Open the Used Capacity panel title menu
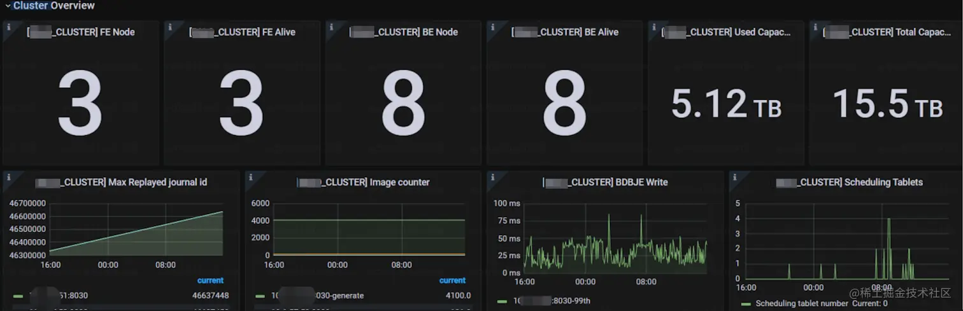Image resolution: width=963 pixels, height=311 pixels. 726,32
